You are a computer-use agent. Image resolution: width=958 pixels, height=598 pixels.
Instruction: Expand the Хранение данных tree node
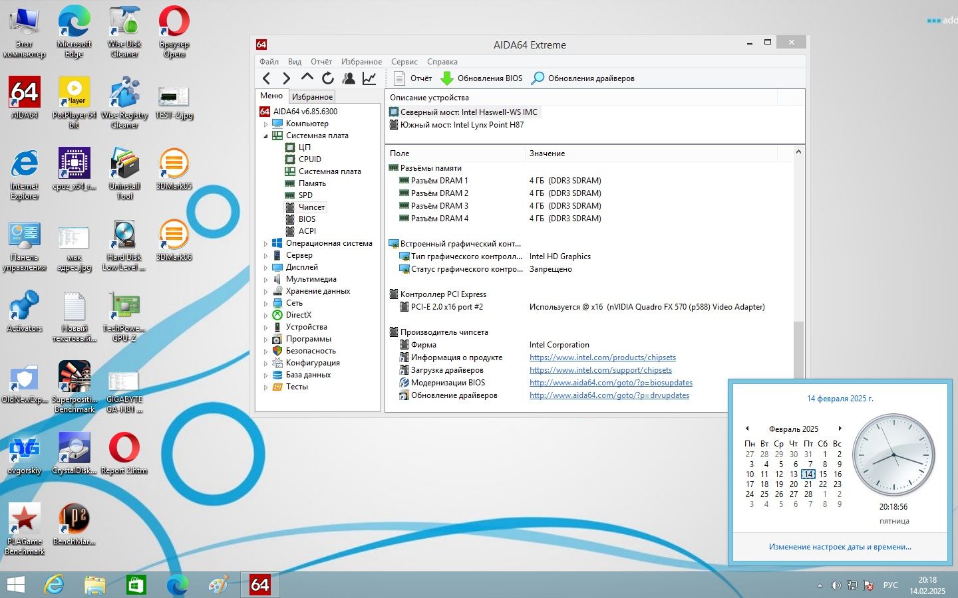click(x=265, y=292)
